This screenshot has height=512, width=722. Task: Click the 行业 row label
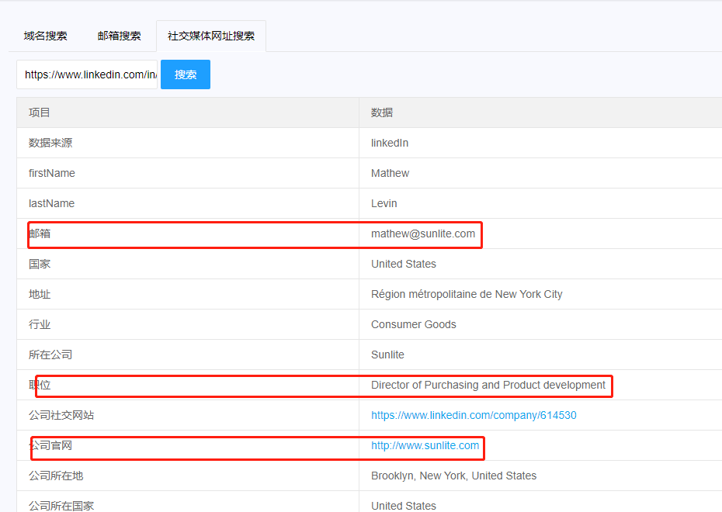click(40, 324)
